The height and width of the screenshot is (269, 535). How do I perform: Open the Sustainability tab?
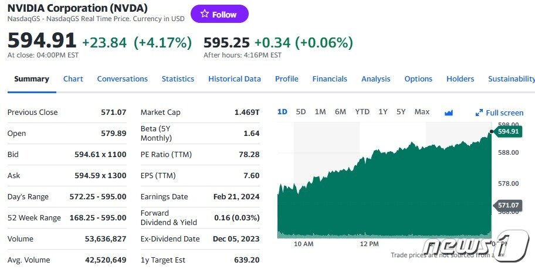click(x=511, y=79)
